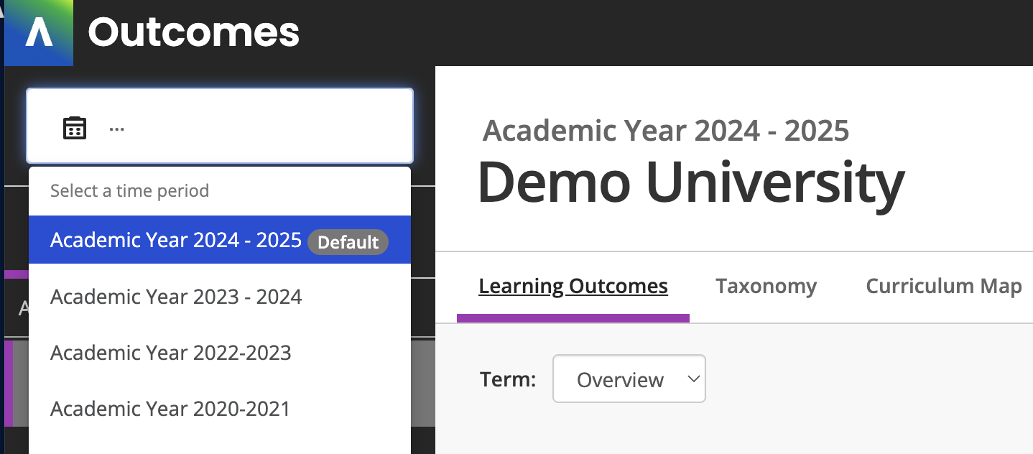Click the chevron arrow on the Term dropdown
The width and height of the screenshot is (1033, 454).
coord(693,378)
